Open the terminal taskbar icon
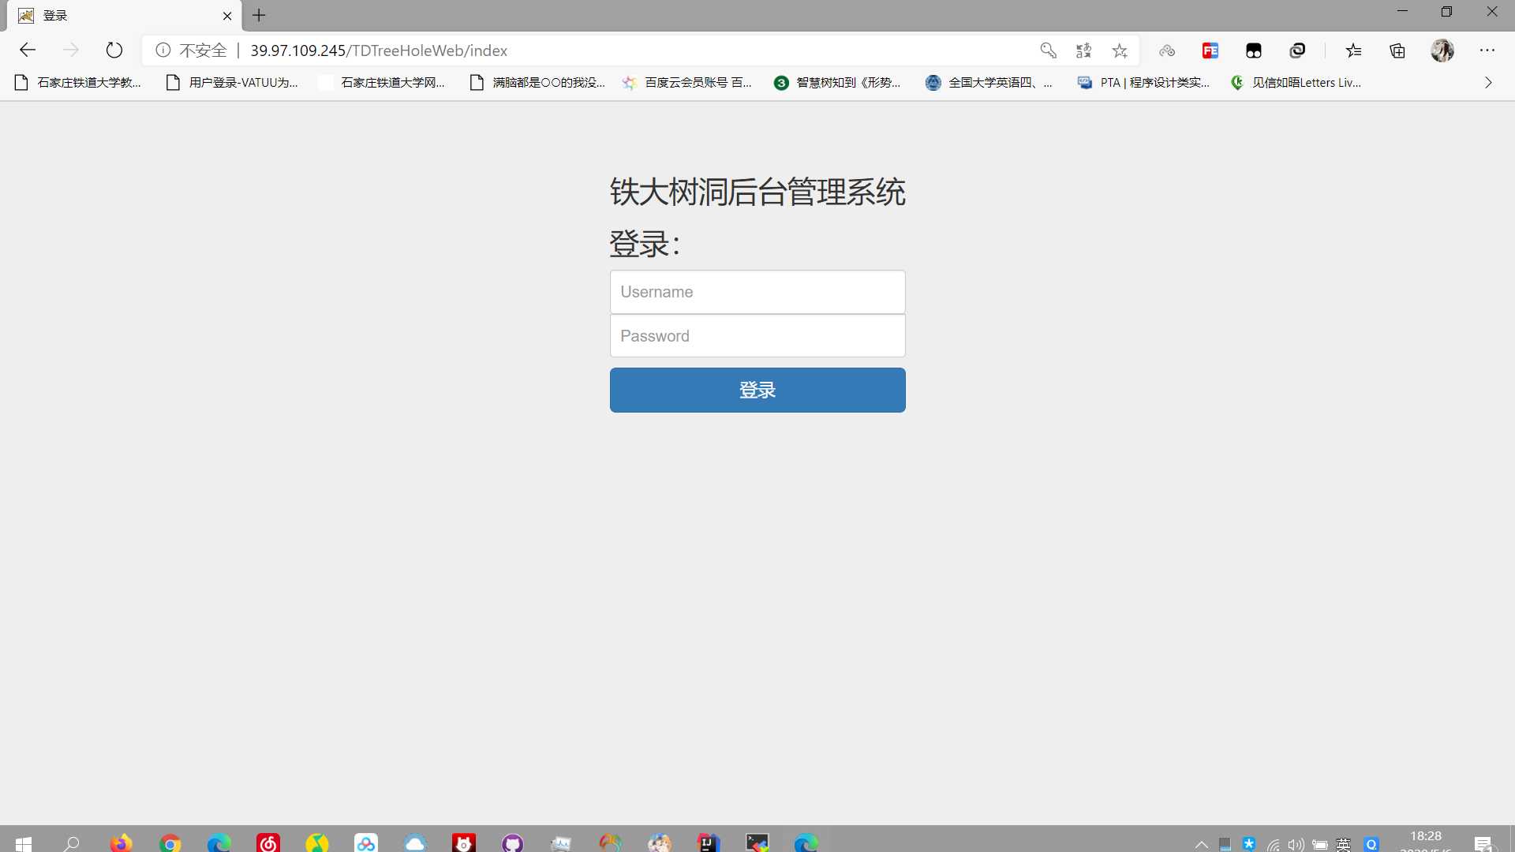The width and height of the screenshot is (1515, 852). 757,843
